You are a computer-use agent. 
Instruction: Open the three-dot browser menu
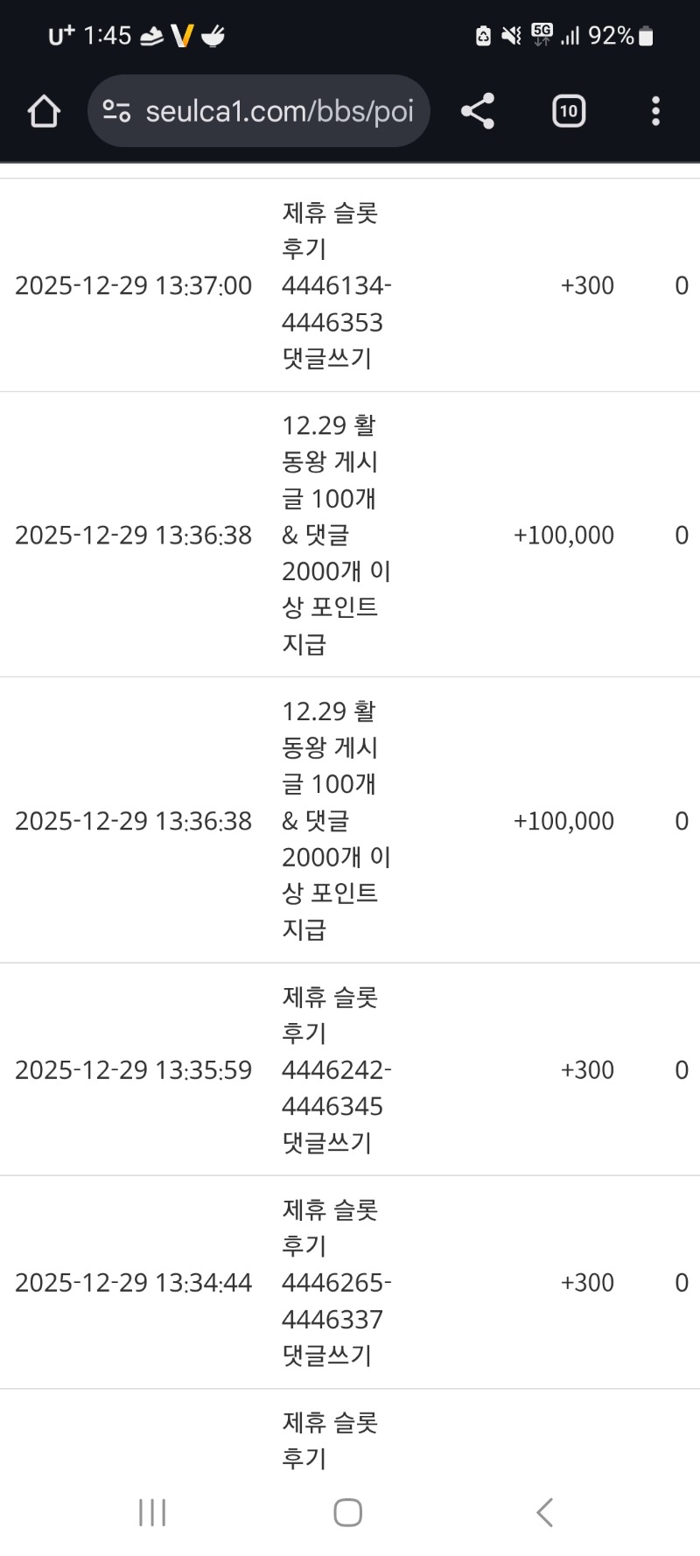click(655, 111)
